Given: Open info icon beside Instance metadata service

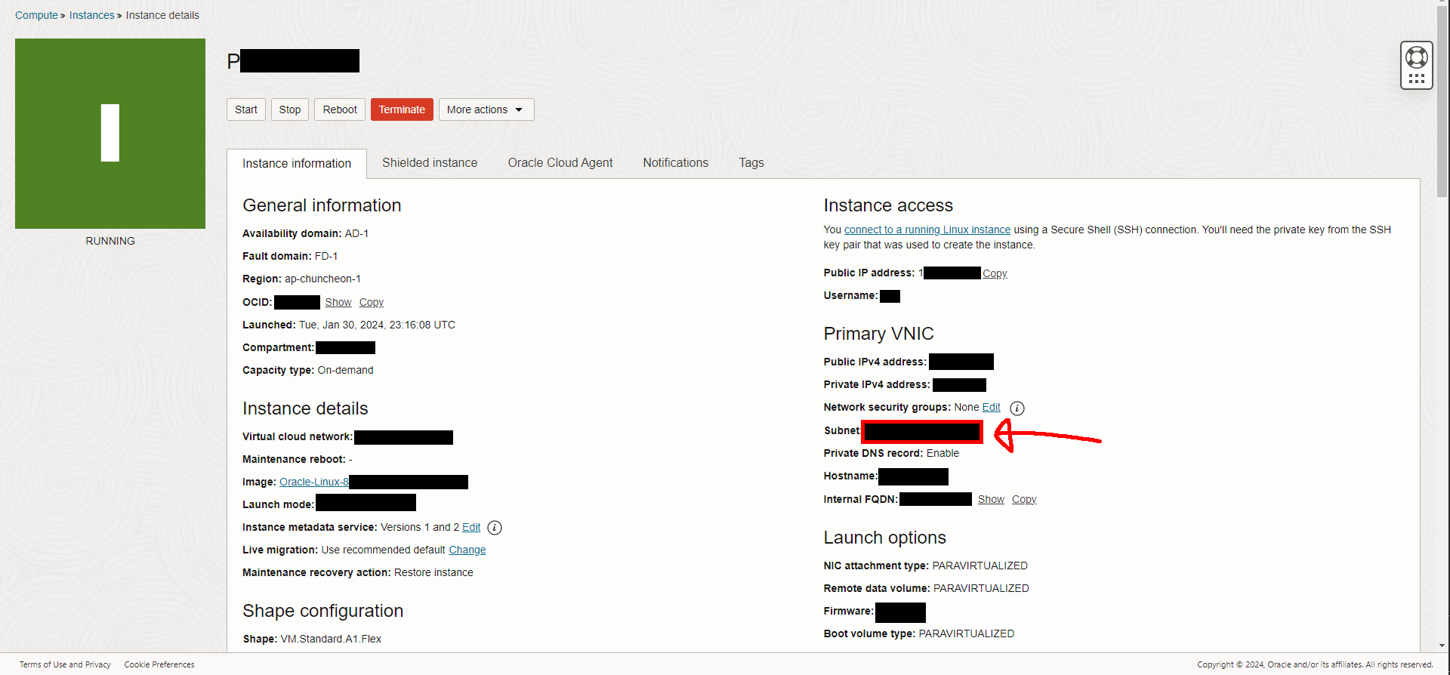Looking at the screenshot, I should (x=495, y=528).
